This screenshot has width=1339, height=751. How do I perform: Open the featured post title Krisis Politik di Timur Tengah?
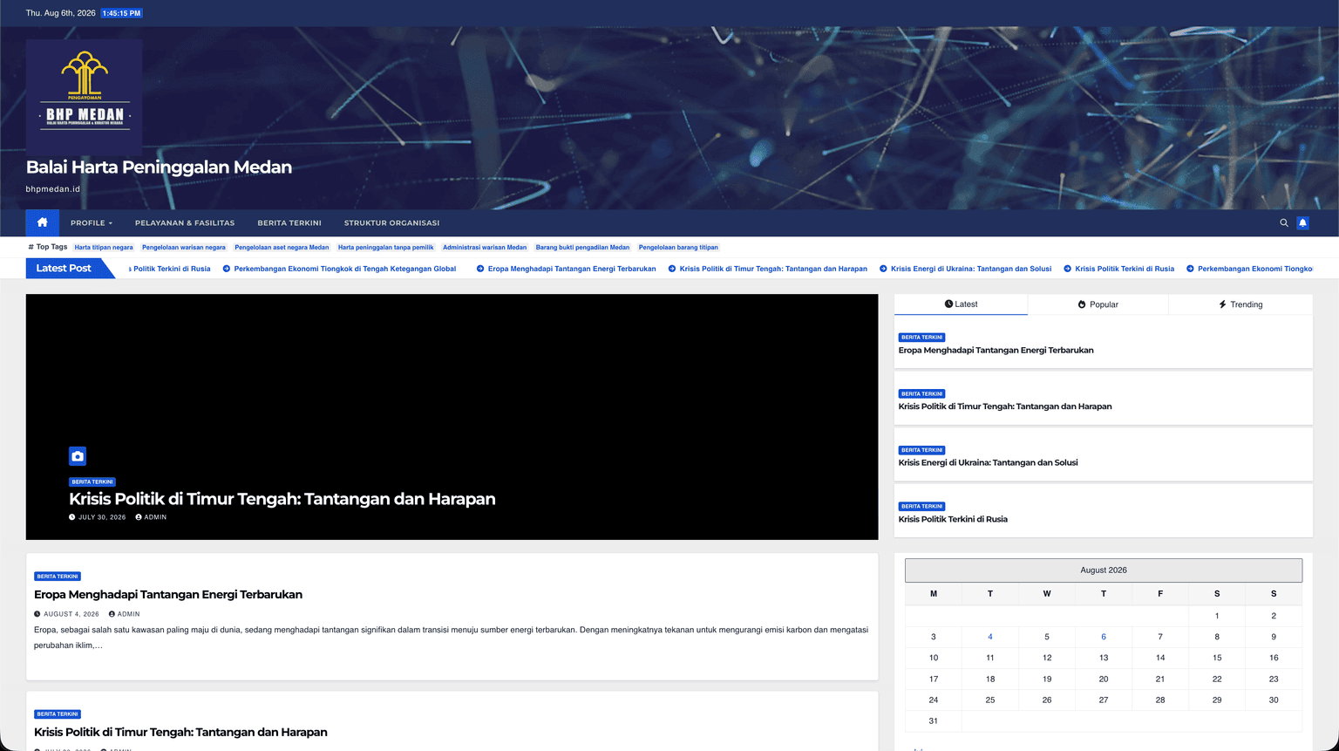282,499
